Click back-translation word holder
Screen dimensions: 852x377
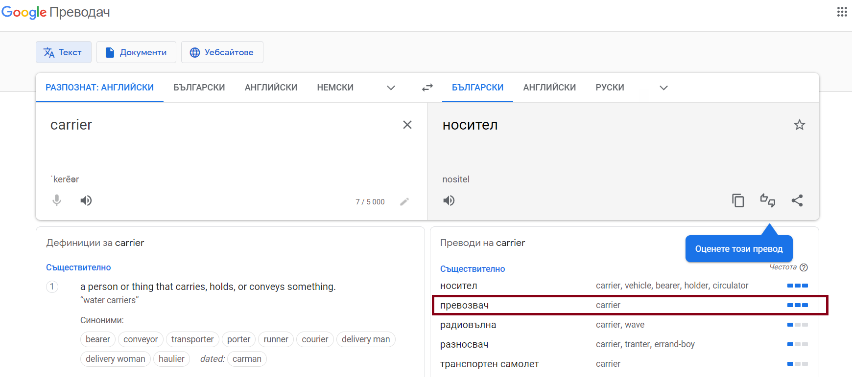(x=696, y=286)
